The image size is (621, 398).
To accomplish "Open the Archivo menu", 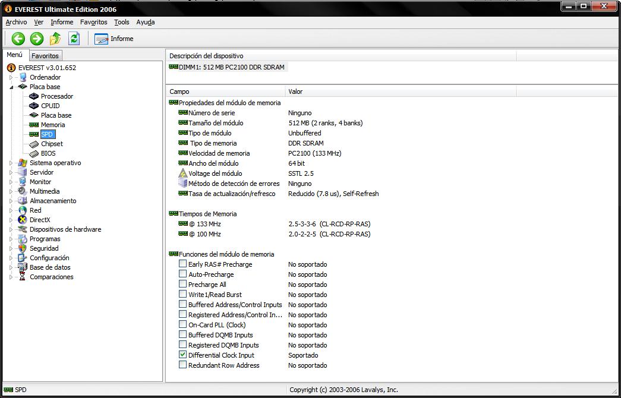I will [x=16, y=22].
